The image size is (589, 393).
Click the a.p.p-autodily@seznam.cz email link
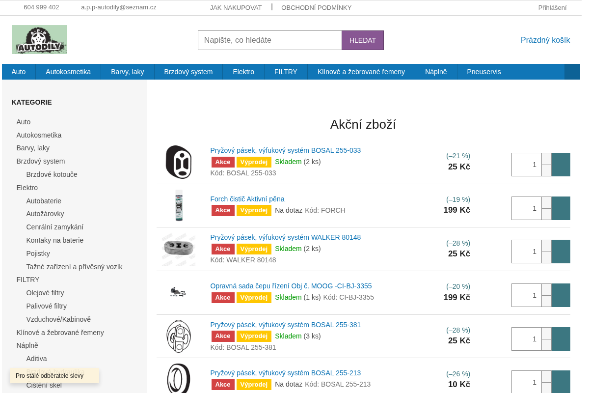[x=119, y=7]
